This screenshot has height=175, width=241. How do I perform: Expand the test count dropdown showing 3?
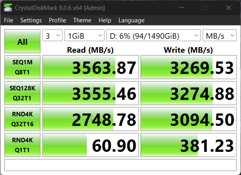click(52, 35)
